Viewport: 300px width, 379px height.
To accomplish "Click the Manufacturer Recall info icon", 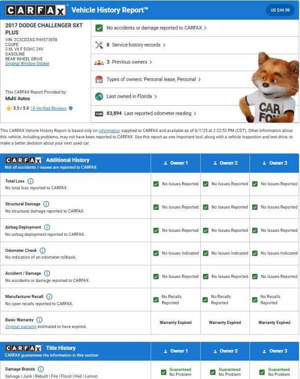I will (x=49, y=296).
